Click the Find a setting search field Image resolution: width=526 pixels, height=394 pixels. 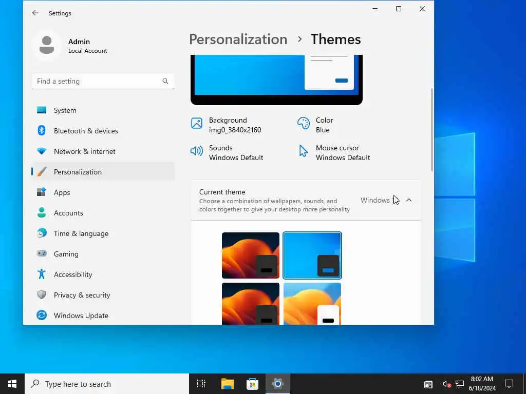point(103,81)
